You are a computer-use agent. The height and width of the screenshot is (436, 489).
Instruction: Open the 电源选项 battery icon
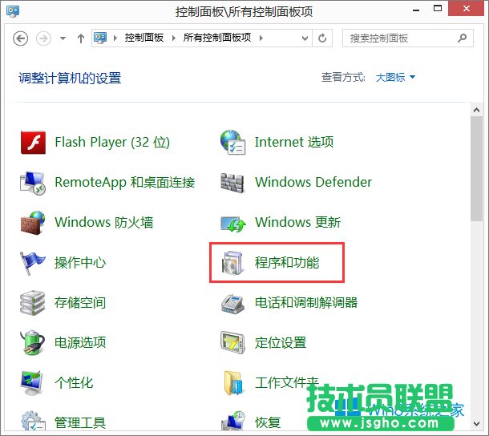coord(32,343)
